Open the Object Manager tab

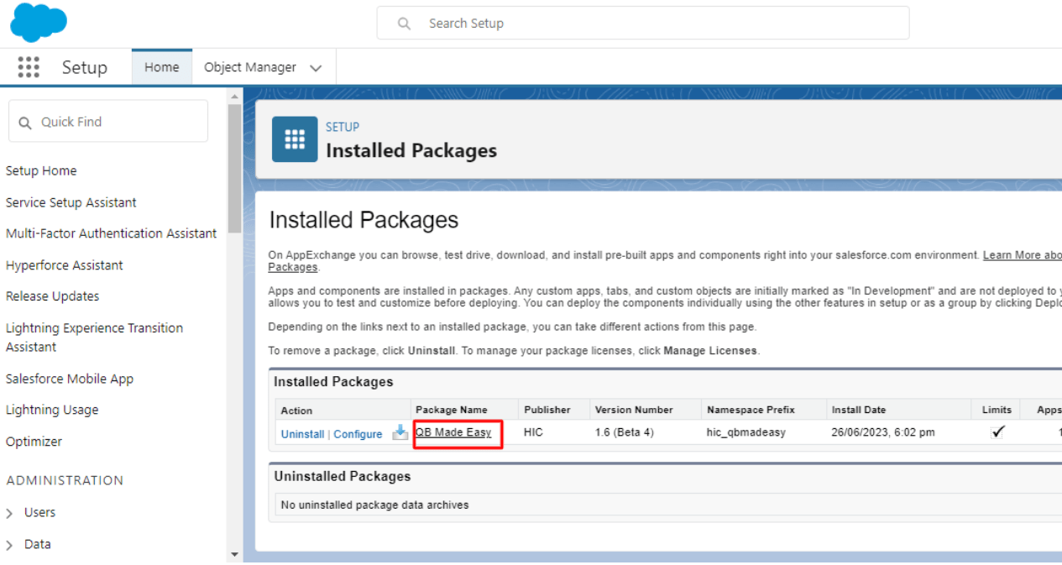tap(250, 67)
